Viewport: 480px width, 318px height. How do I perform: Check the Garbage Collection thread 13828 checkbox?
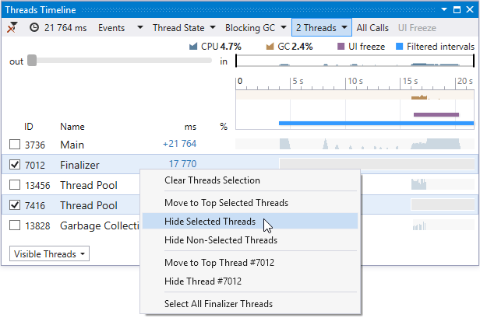tap(15, 225)
